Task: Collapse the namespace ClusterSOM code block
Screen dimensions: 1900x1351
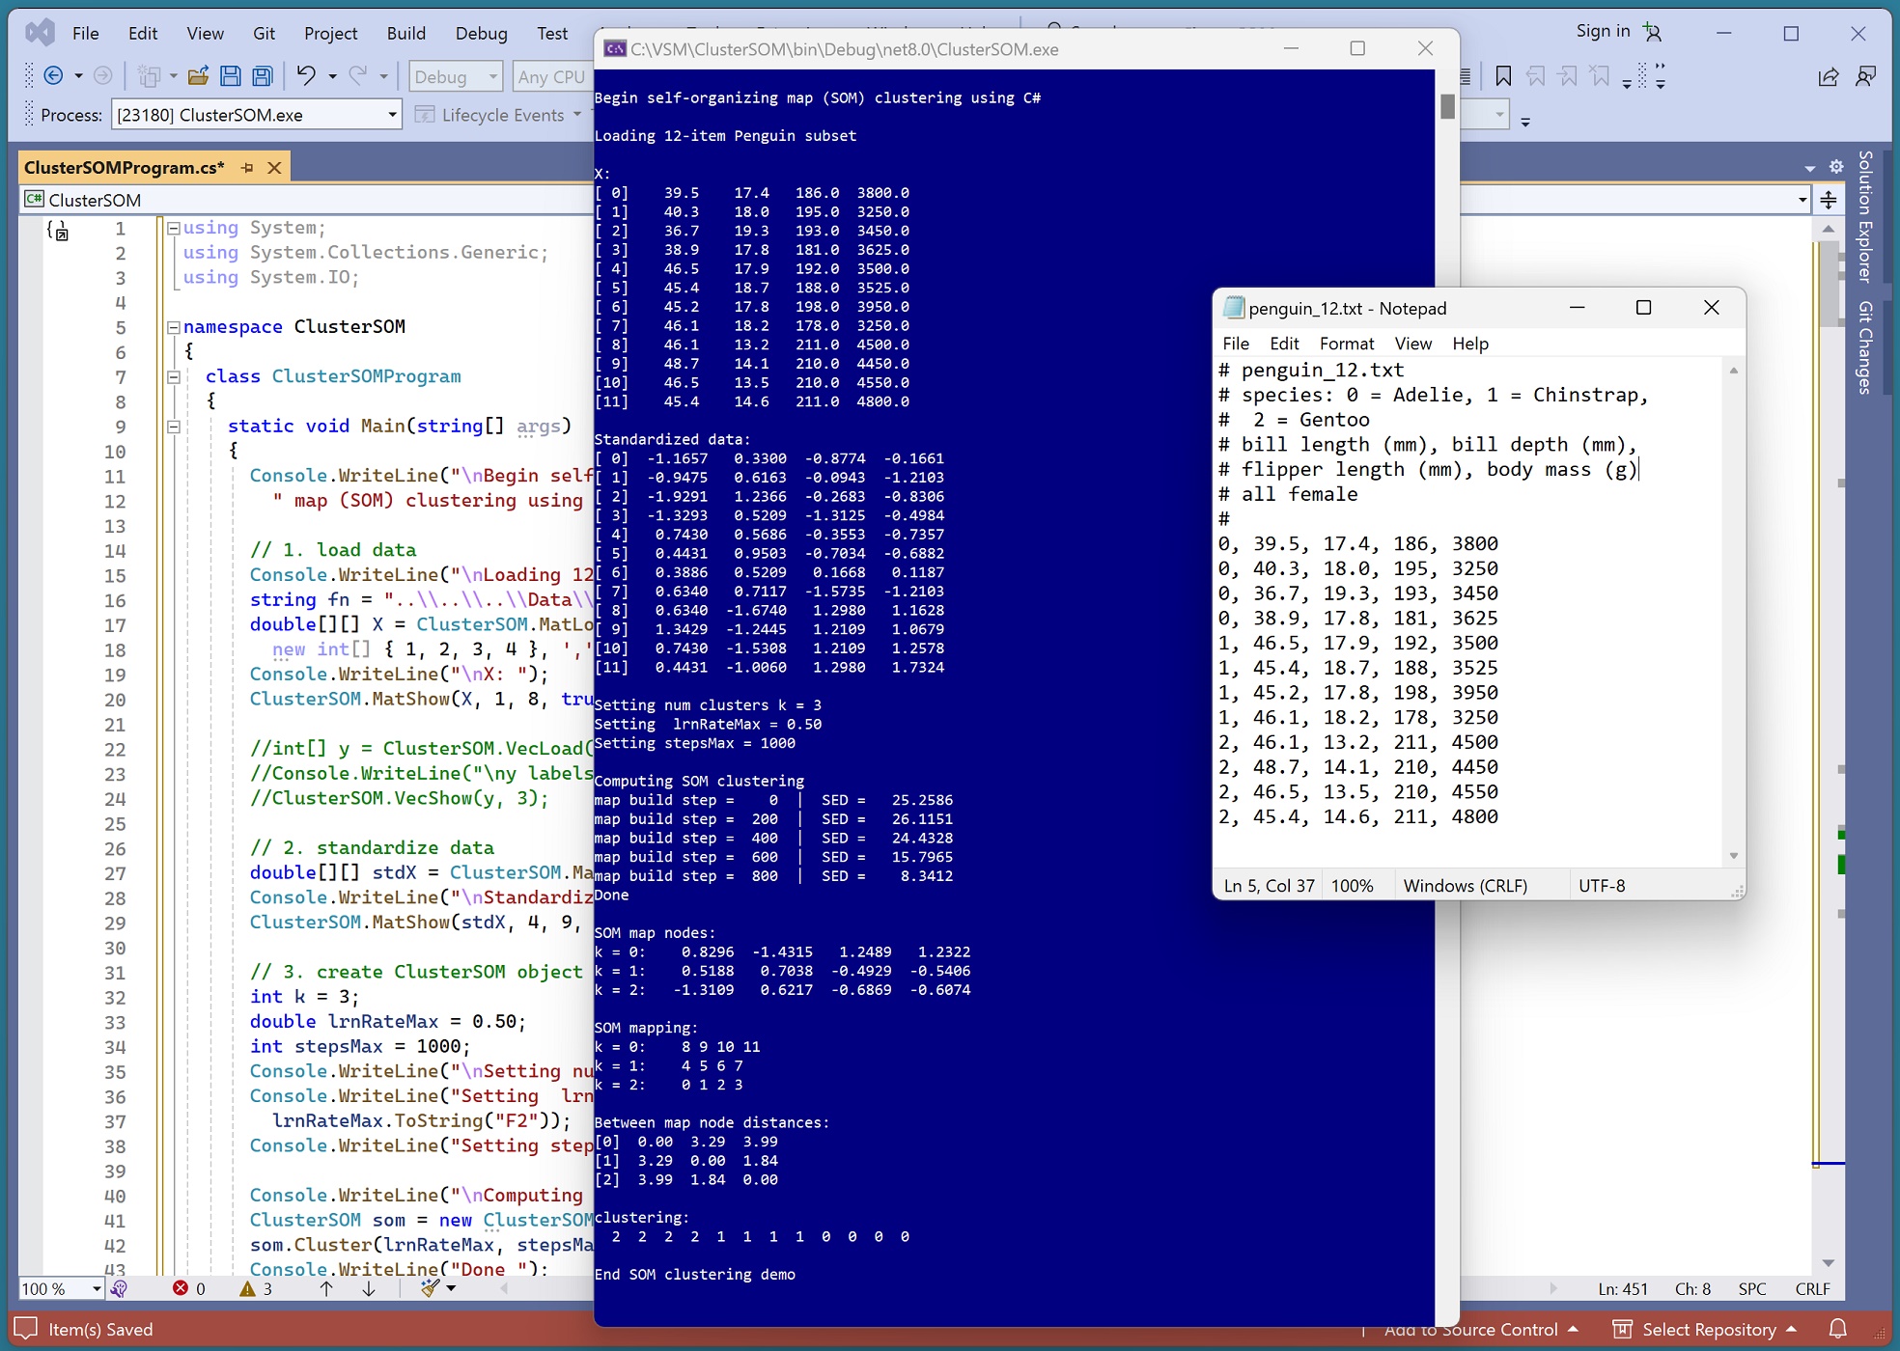Action: coord(174,327)
